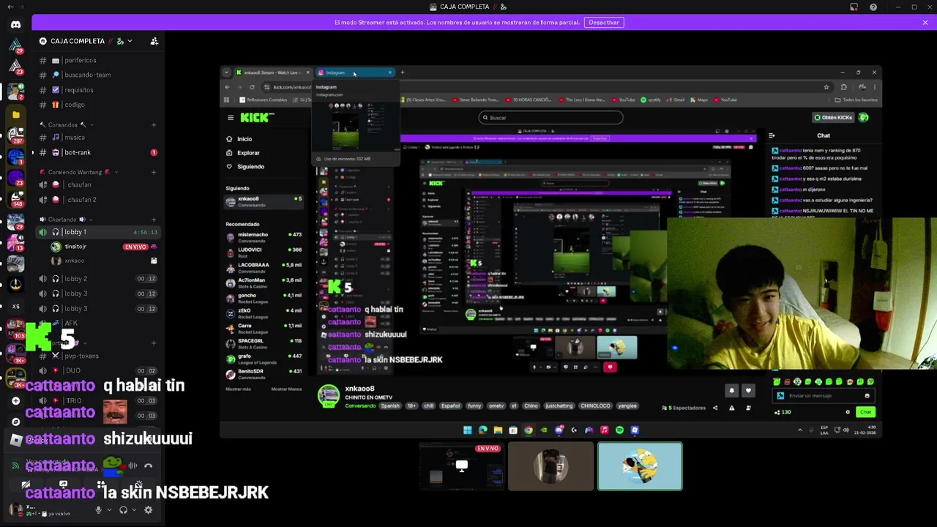The image size is (937, 527).
Task: Toggle Discord microphone mute in user panel
Action: (x=99, y=510)
